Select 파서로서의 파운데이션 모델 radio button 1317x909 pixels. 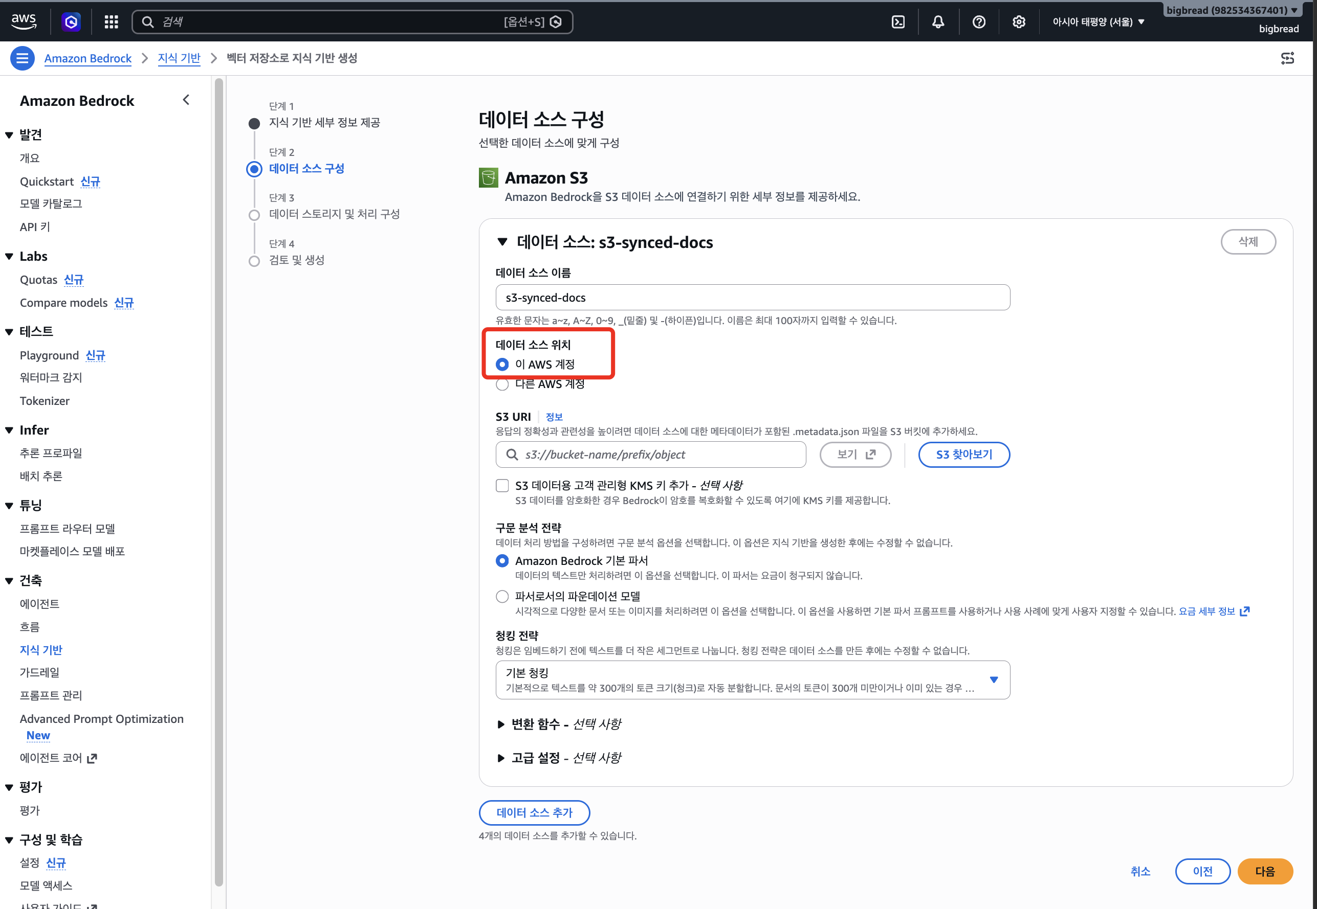click(502, 596)
